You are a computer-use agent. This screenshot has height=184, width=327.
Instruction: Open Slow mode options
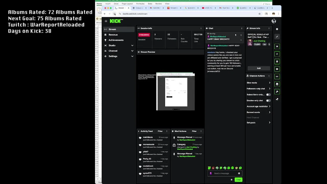[x=259, y=83]
